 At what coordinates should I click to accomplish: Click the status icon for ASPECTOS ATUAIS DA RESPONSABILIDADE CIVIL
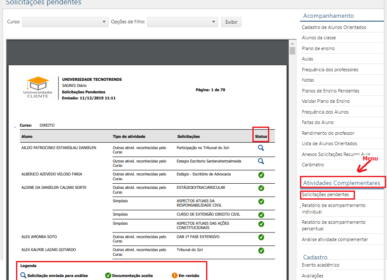pyautogui.click(x=261, y=201)
